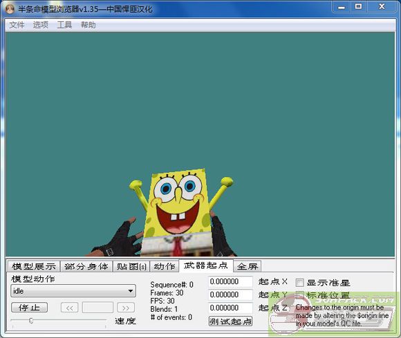Toggle the 标准位置 checkbox
Image resolution: width=401 pixels, height=338 pixels.
pyautogui.click(x=299, y=295)
